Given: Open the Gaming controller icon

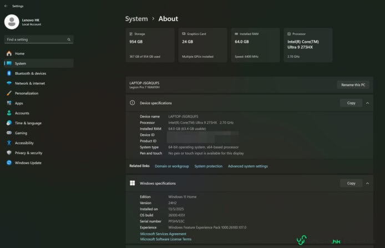Looking at the screenshot, I should (9, 133).
